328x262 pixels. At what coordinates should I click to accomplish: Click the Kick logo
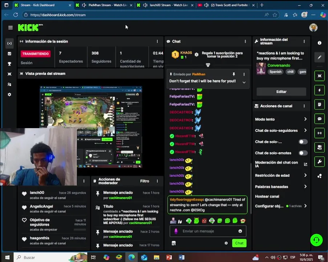30,27
